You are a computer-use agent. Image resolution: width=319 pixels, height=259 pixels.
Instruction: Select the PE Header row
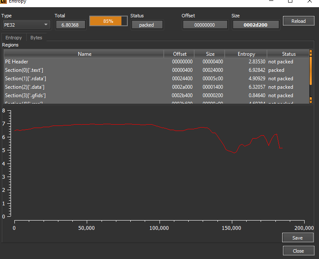(x=85, y=62)
